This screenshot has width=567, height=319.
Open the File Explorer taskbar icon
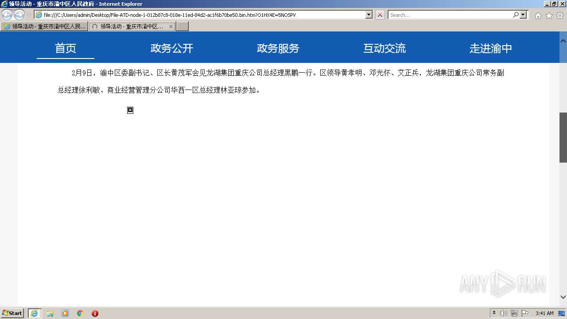click(50, 313)
